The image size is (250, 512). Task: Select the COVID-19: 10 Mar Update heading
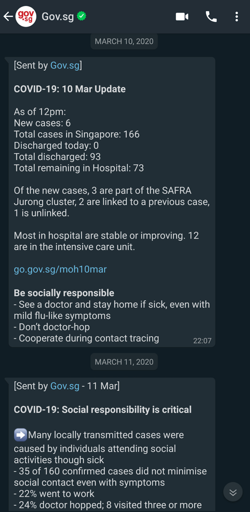click(70, 89)
